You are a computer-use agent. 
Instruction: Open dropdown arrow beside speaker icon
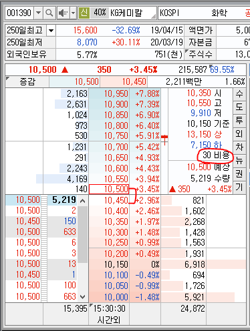[x=73, y=13]
